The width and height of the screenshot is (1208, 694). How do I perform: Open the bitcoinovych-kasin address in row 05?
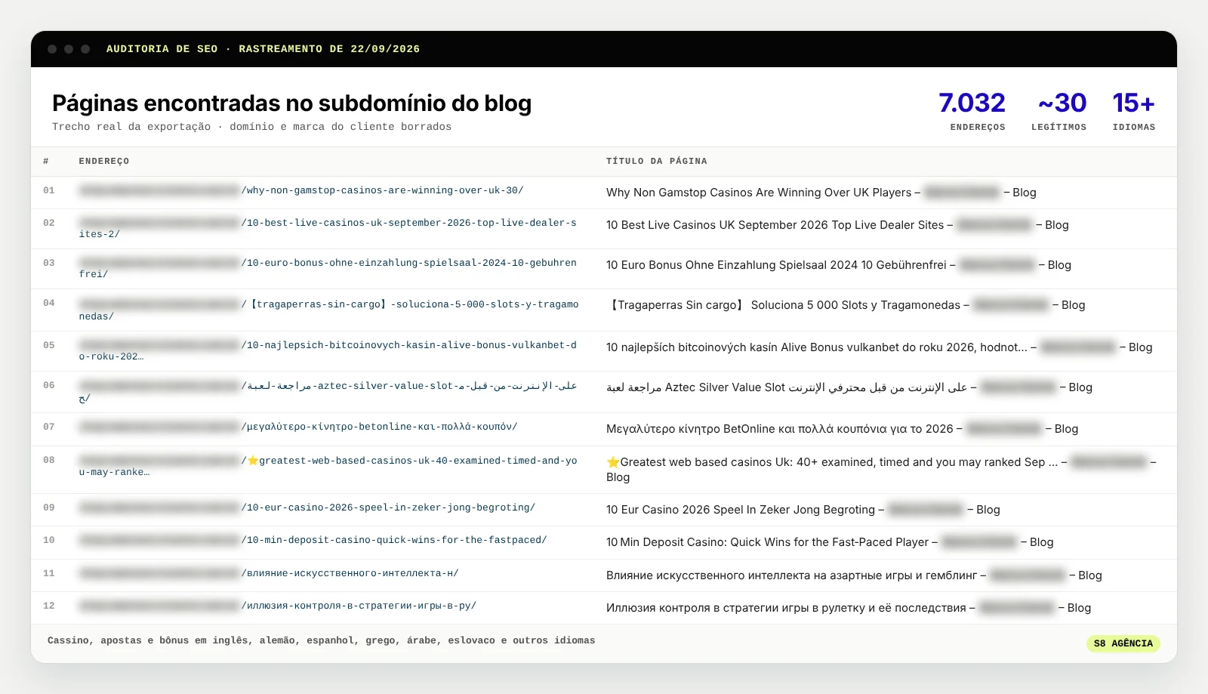328,350
